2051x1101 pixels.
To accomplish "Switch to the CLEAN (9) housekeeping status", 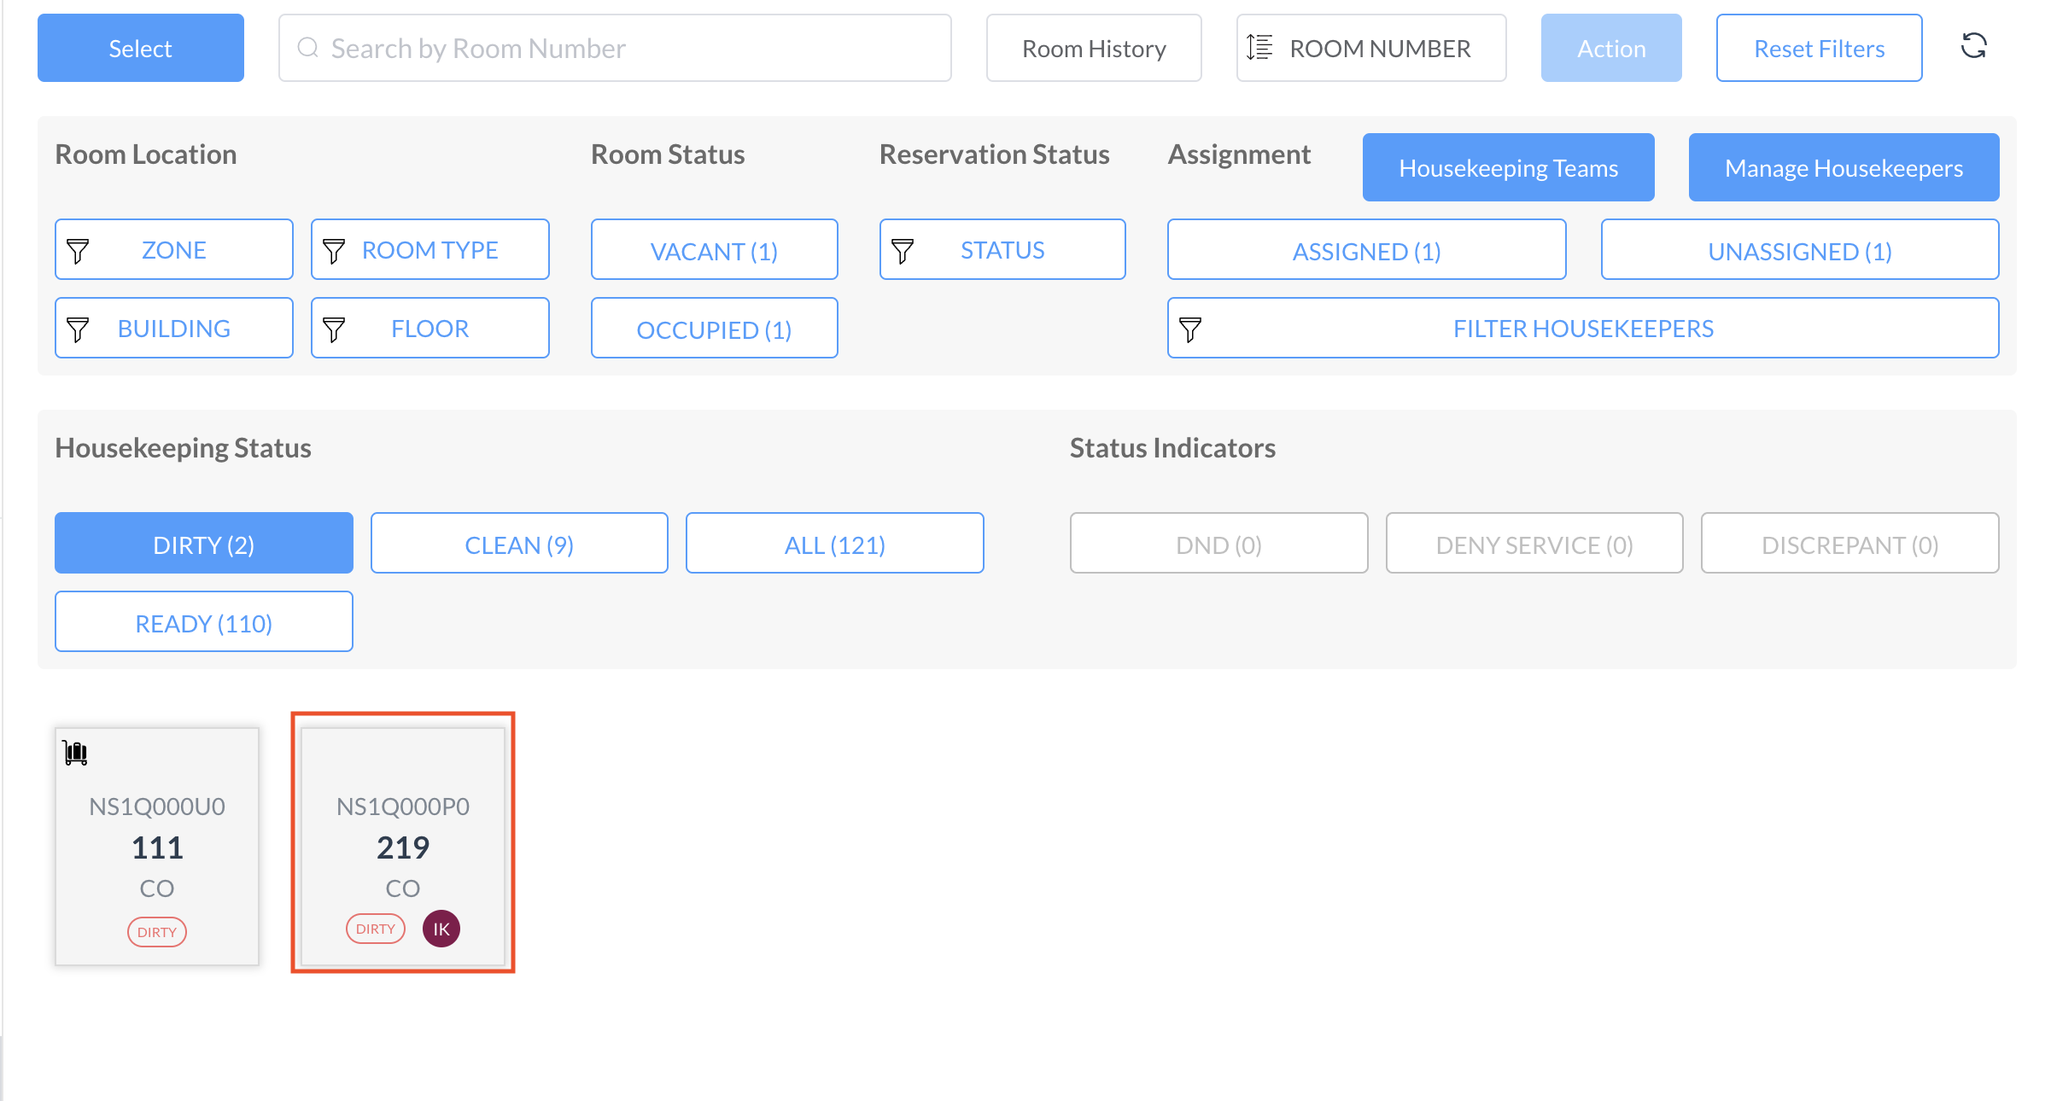I will pos(518,544).
